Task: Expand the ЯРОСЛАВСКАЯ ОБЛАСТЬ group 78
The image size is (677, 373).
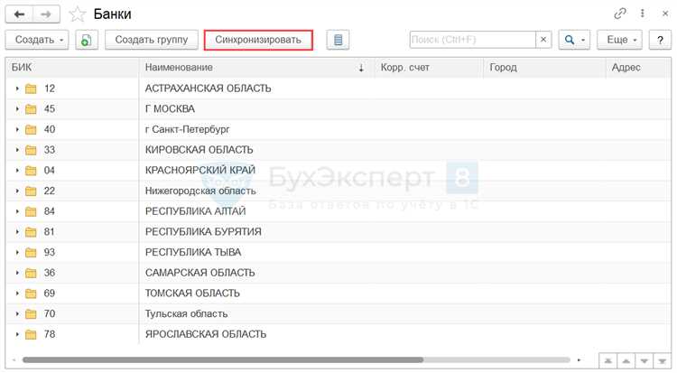Action: pos(17,334)
